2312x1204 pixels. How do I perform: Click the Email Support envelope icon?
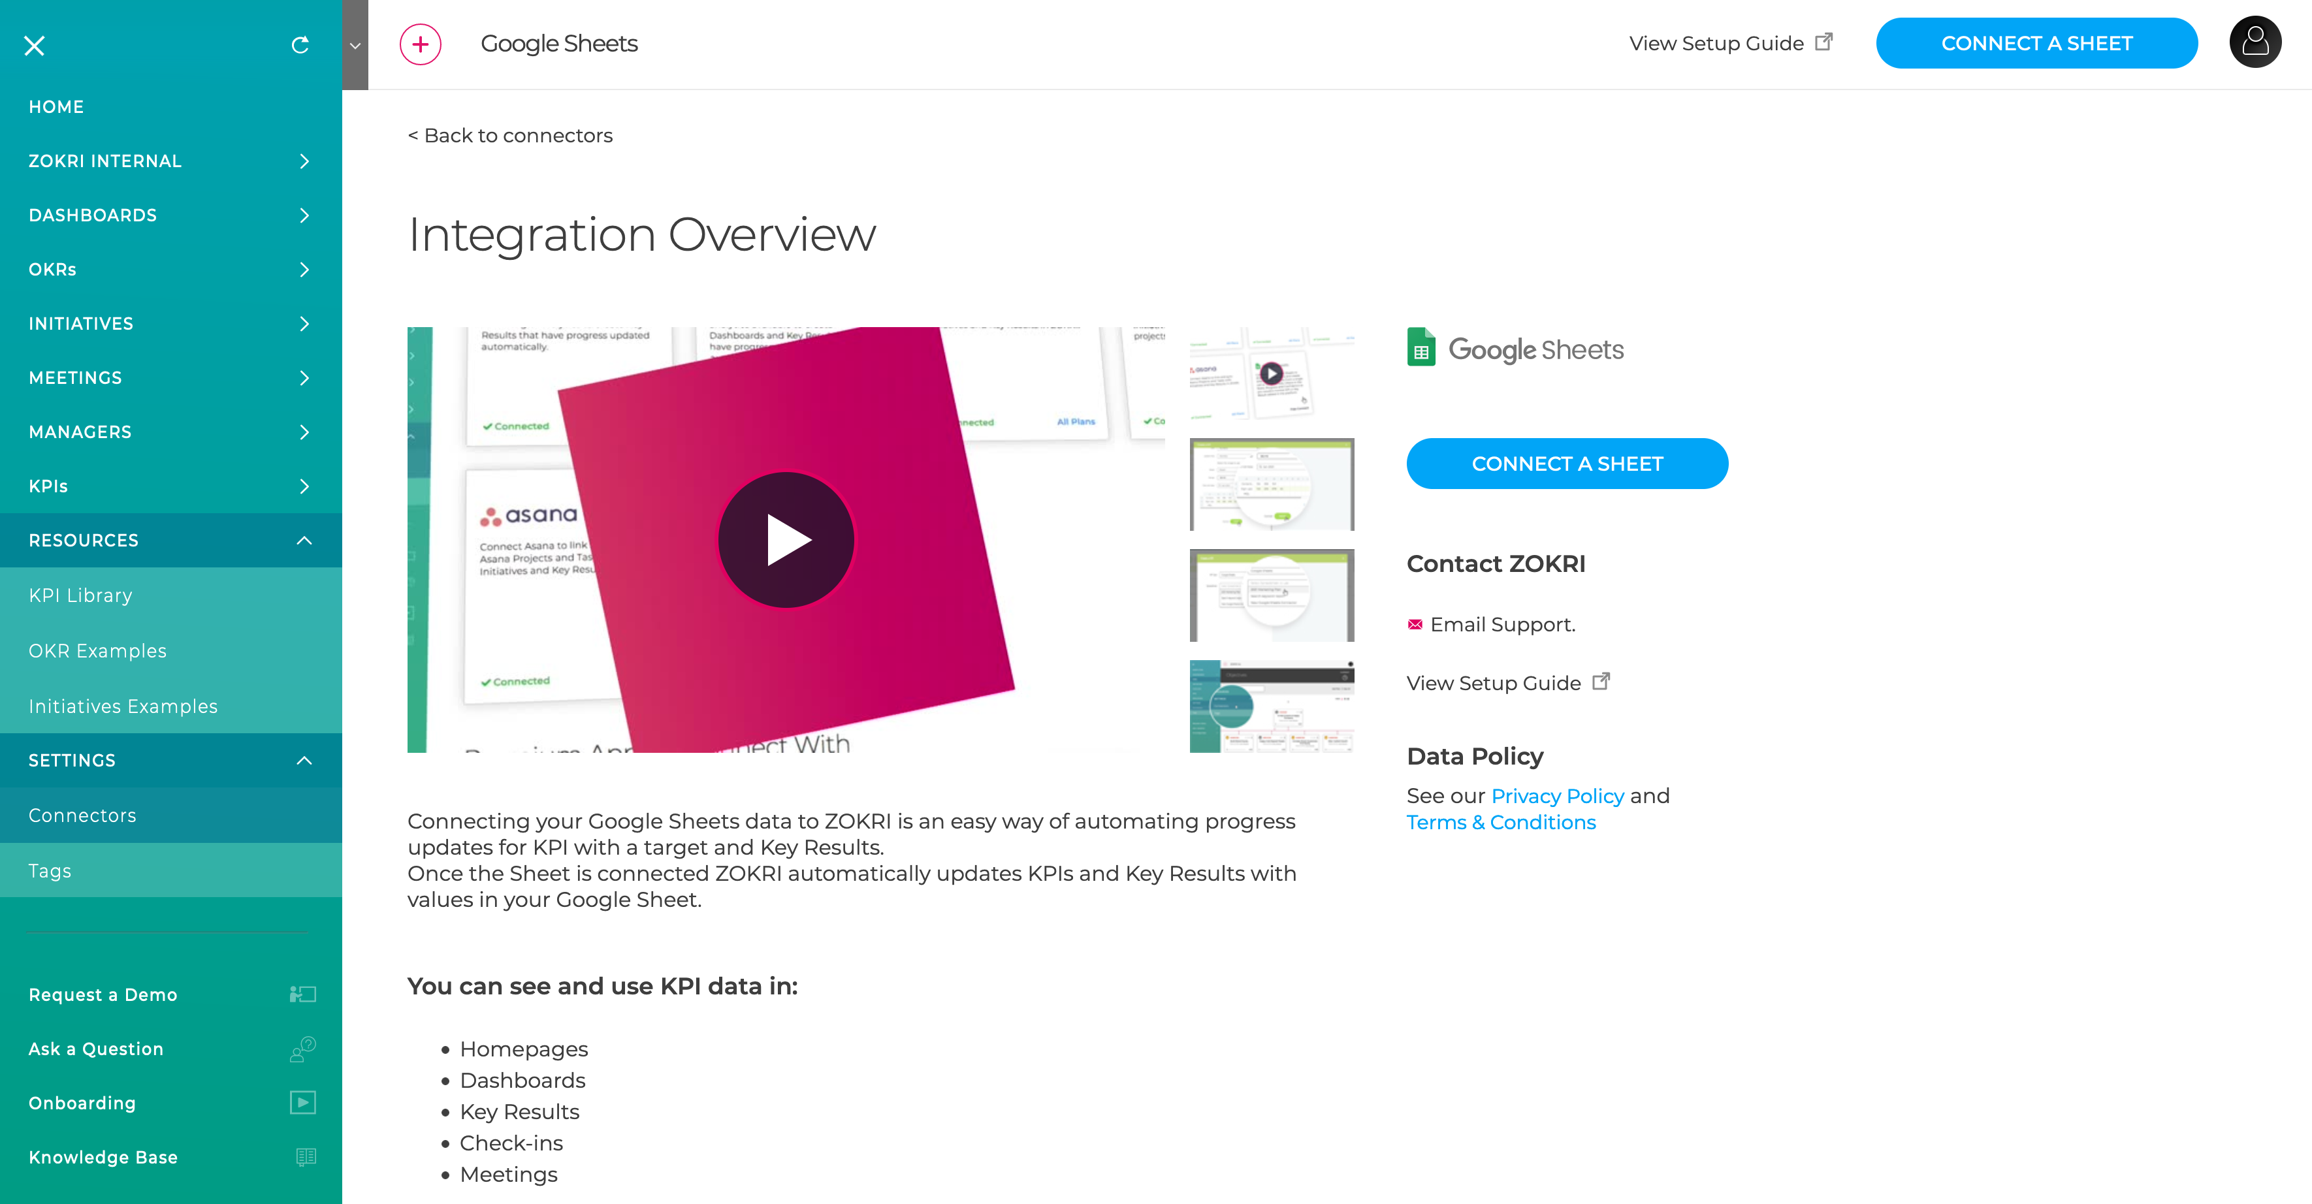[x=1415, y=624]
